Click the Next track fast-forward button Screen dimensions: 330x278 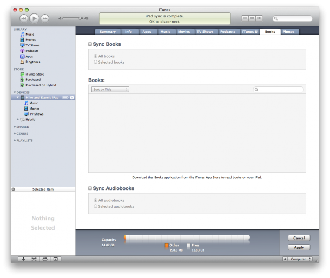pyautogui.click(x=44, y=18)
